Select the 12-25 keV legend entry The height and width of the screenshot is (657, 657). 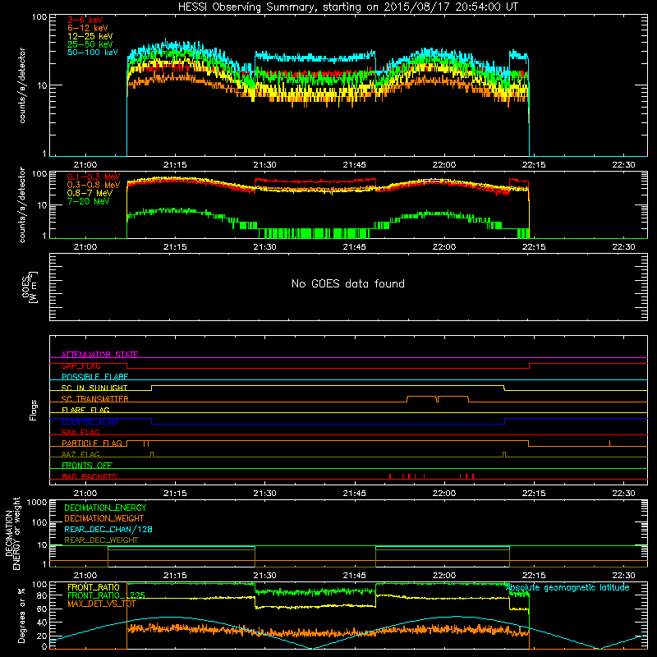click(90, 36)
